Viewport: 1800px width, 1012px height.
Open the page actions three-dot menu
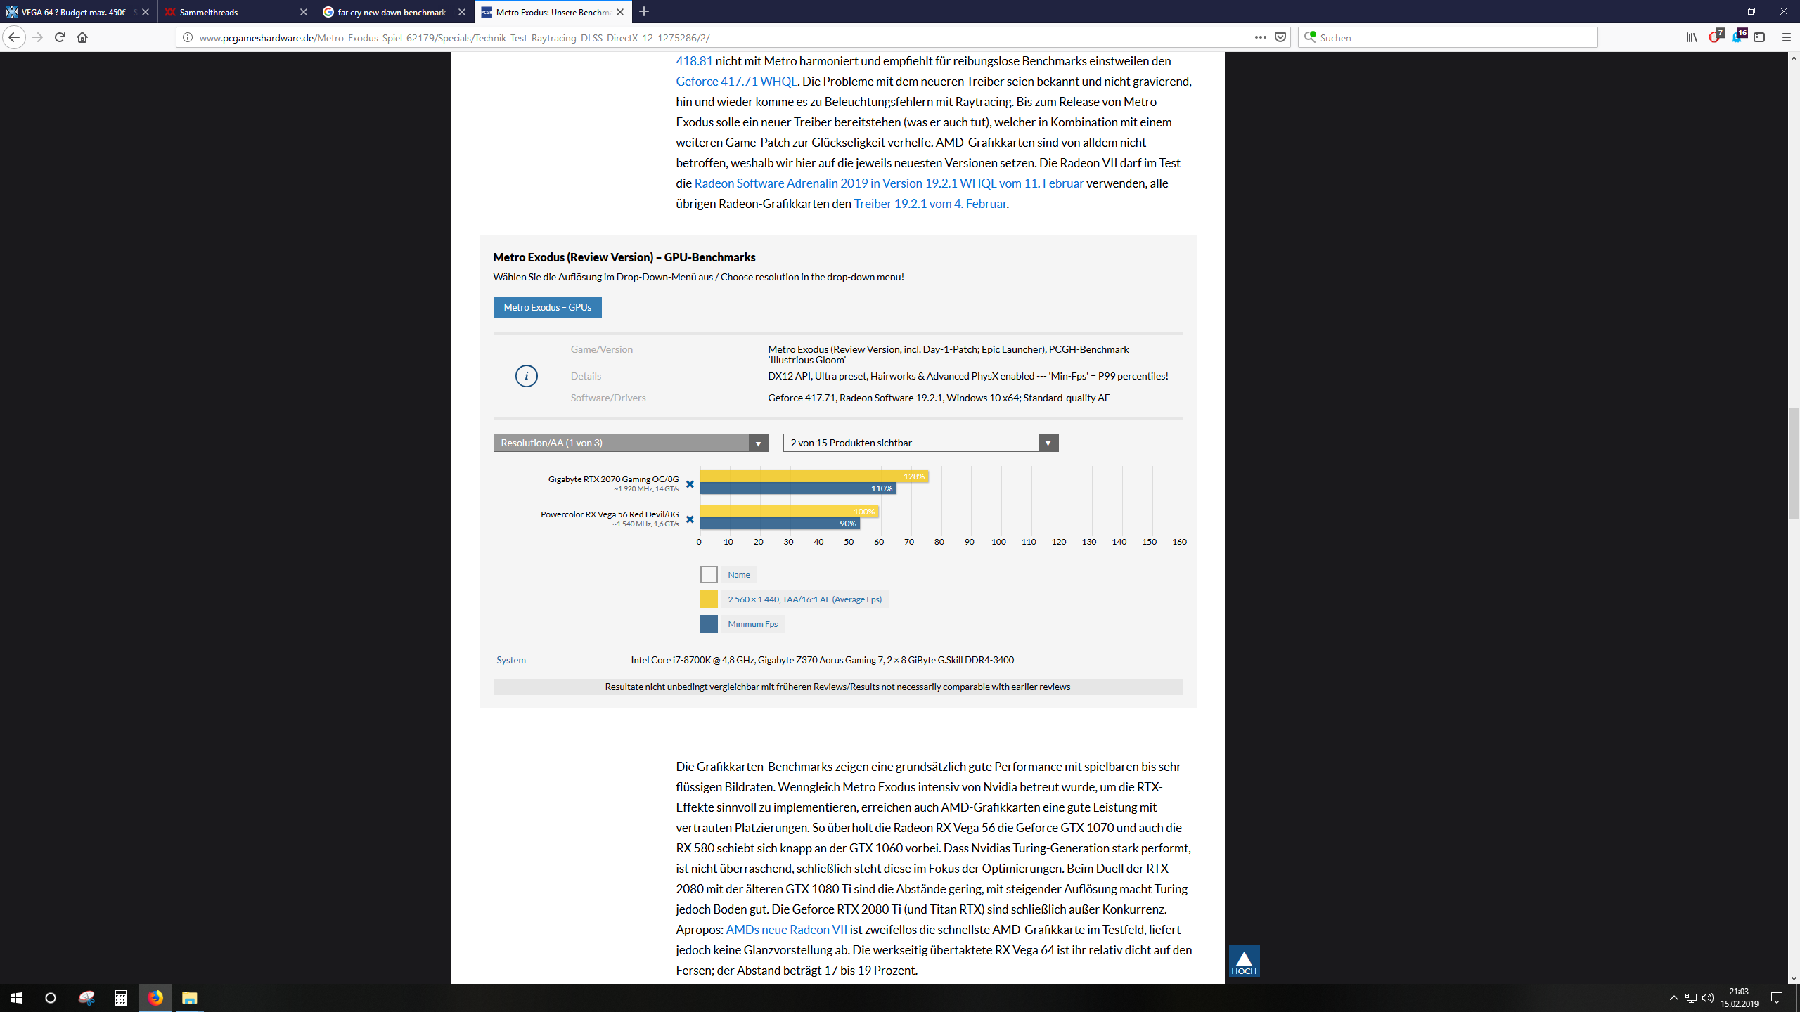pyautogui.click(x=1260, y=37)
